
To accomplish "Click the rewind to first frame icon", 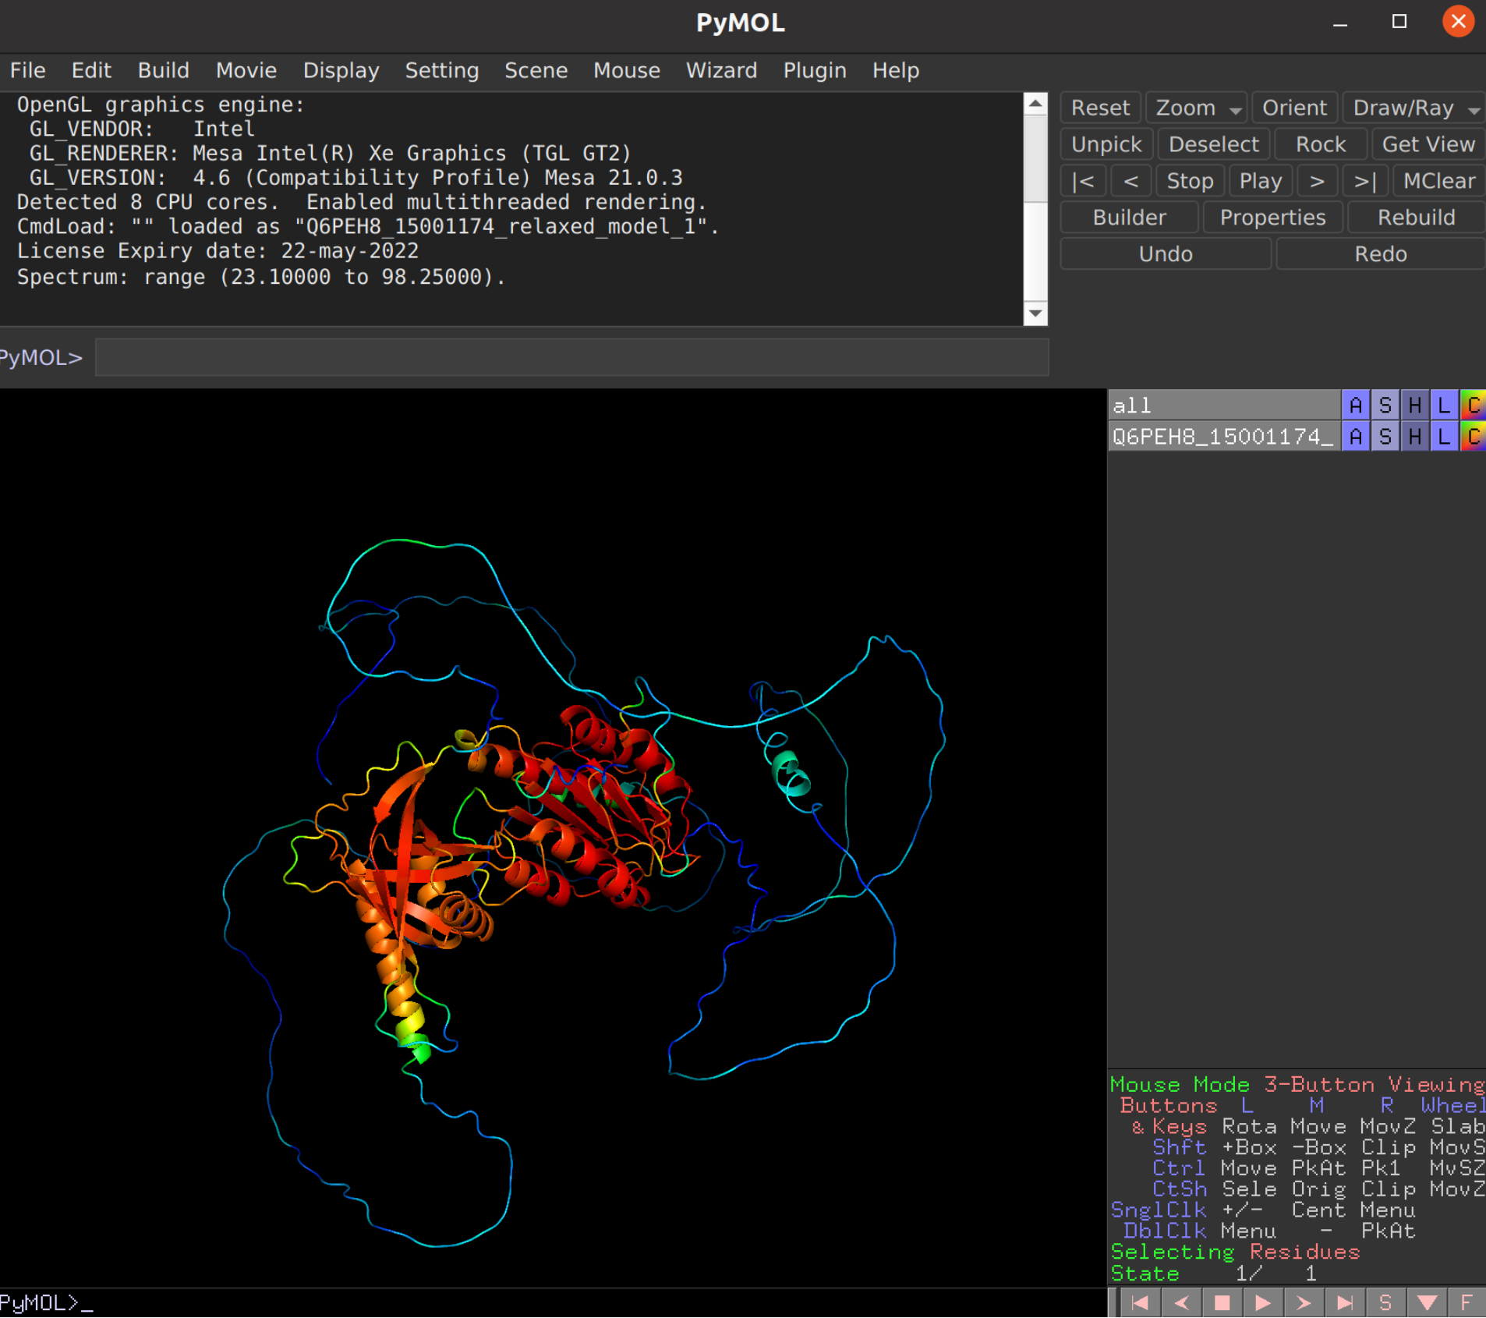I will coord(1140,1302).
